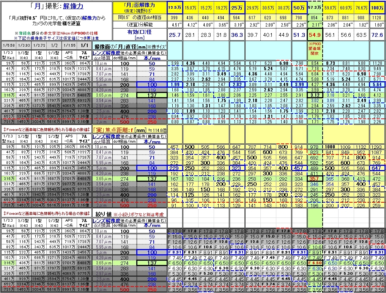The width and height of the screenshot is (386, 293).
Task: Select the 15.0万 column header cell
Action: click(190, 8)
